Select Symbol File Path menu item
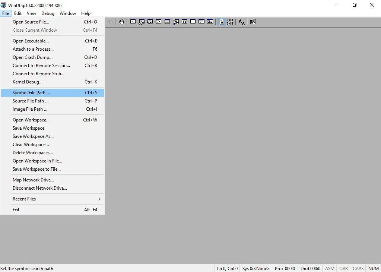Viewport: 381px width, 272px height. 52,93
